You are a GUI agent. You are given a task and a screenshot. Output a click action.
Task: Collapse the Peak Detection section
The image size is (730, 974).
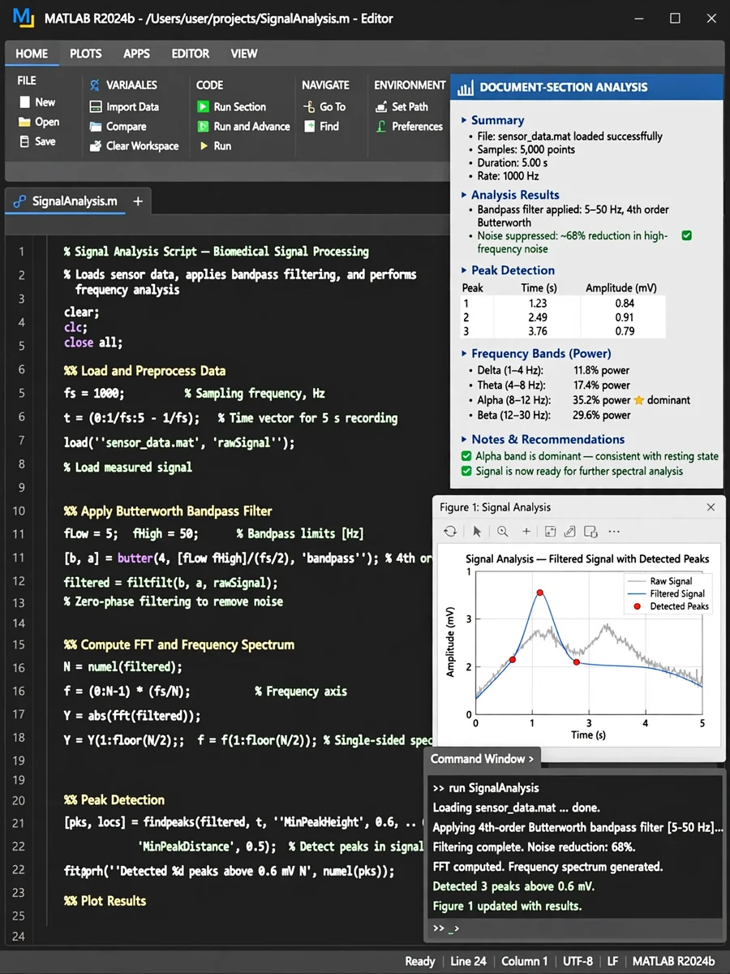464,270
